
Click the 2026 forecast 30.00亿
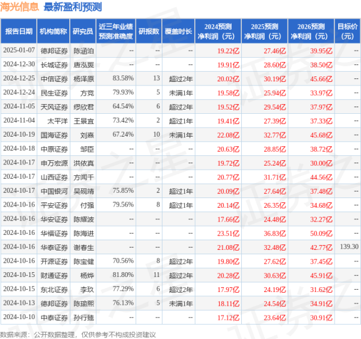click(321, 163)
